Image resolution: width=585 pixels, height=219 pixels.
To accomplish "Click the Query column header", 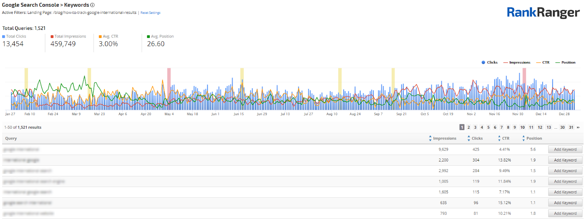I will coord(11,138).
